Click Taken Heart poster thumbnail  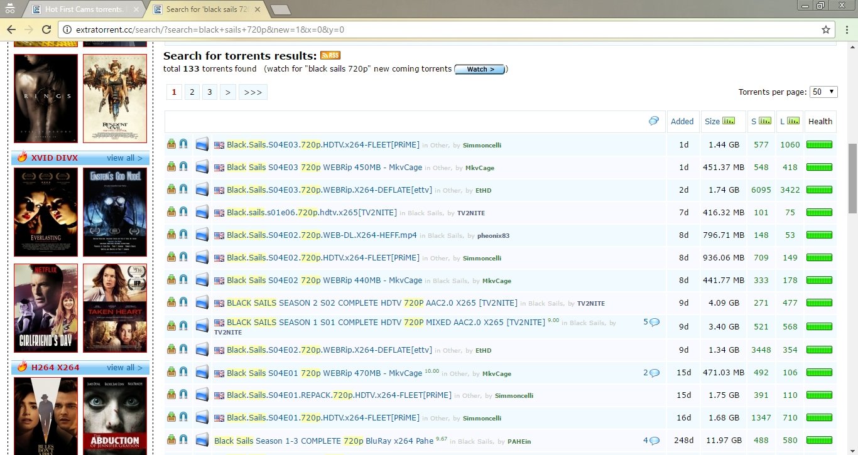point(115,308)
